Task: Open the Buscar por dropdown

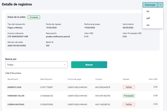Action: [x=36, y=65]
